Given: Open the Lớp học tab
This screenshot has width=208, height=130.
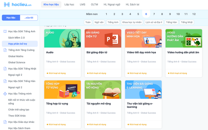Looking at the screenshot, I should (69, 4).
